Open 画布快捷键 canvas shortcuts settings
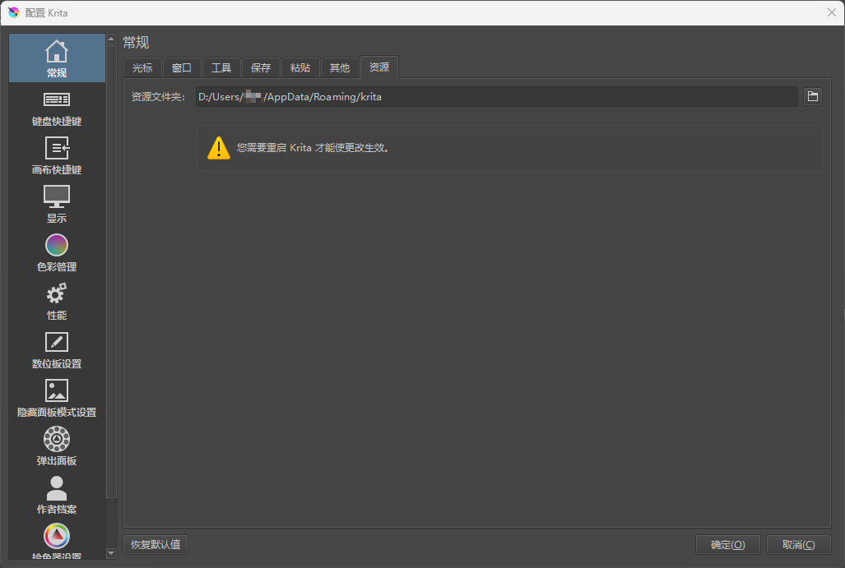 [x=57, y=155]
